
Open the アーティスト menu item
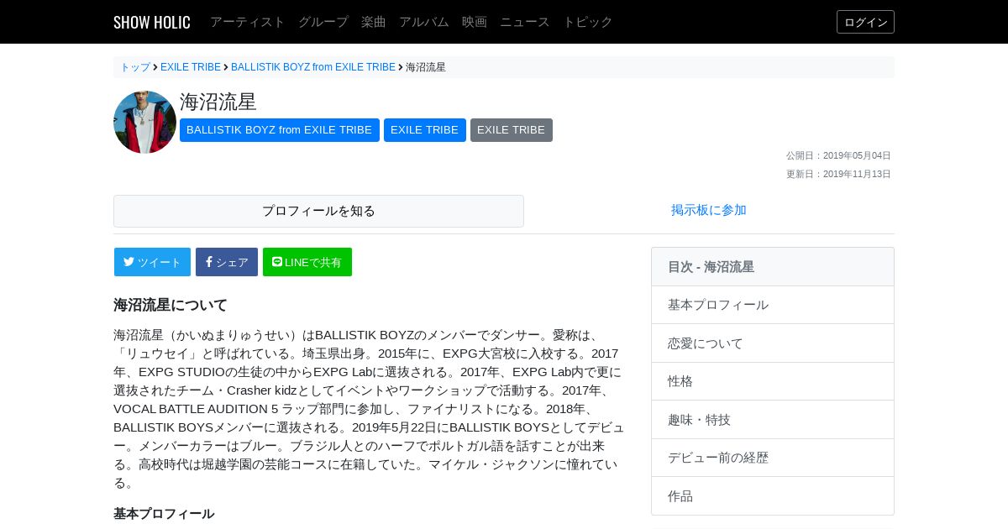tap(248, 22)
